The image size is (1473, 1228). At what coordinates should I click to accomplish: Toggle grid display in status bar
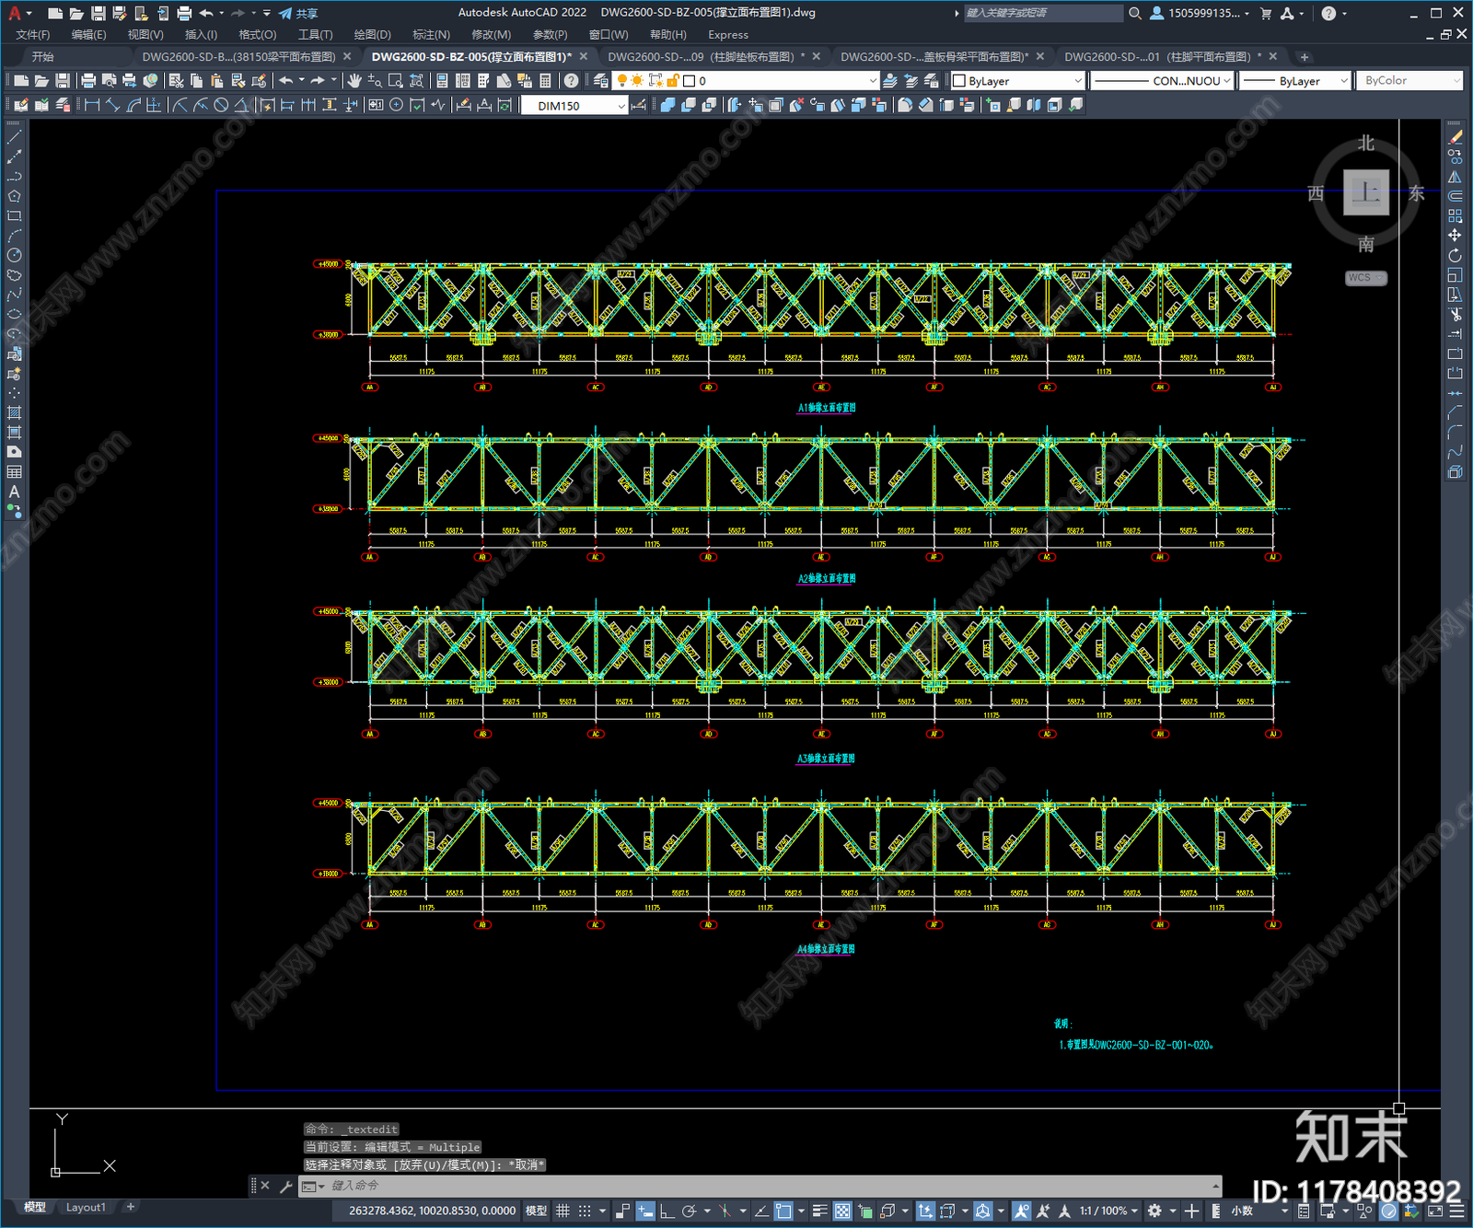[563, 1211]
